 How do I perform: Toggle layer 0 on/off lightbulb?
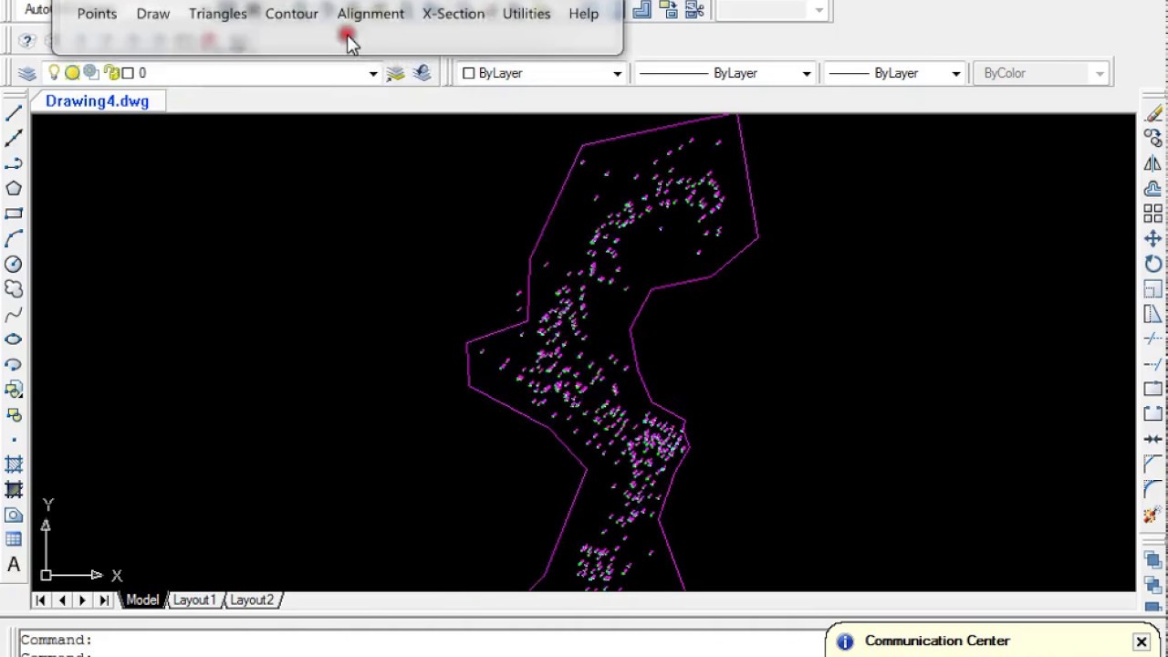coord(54,73)
